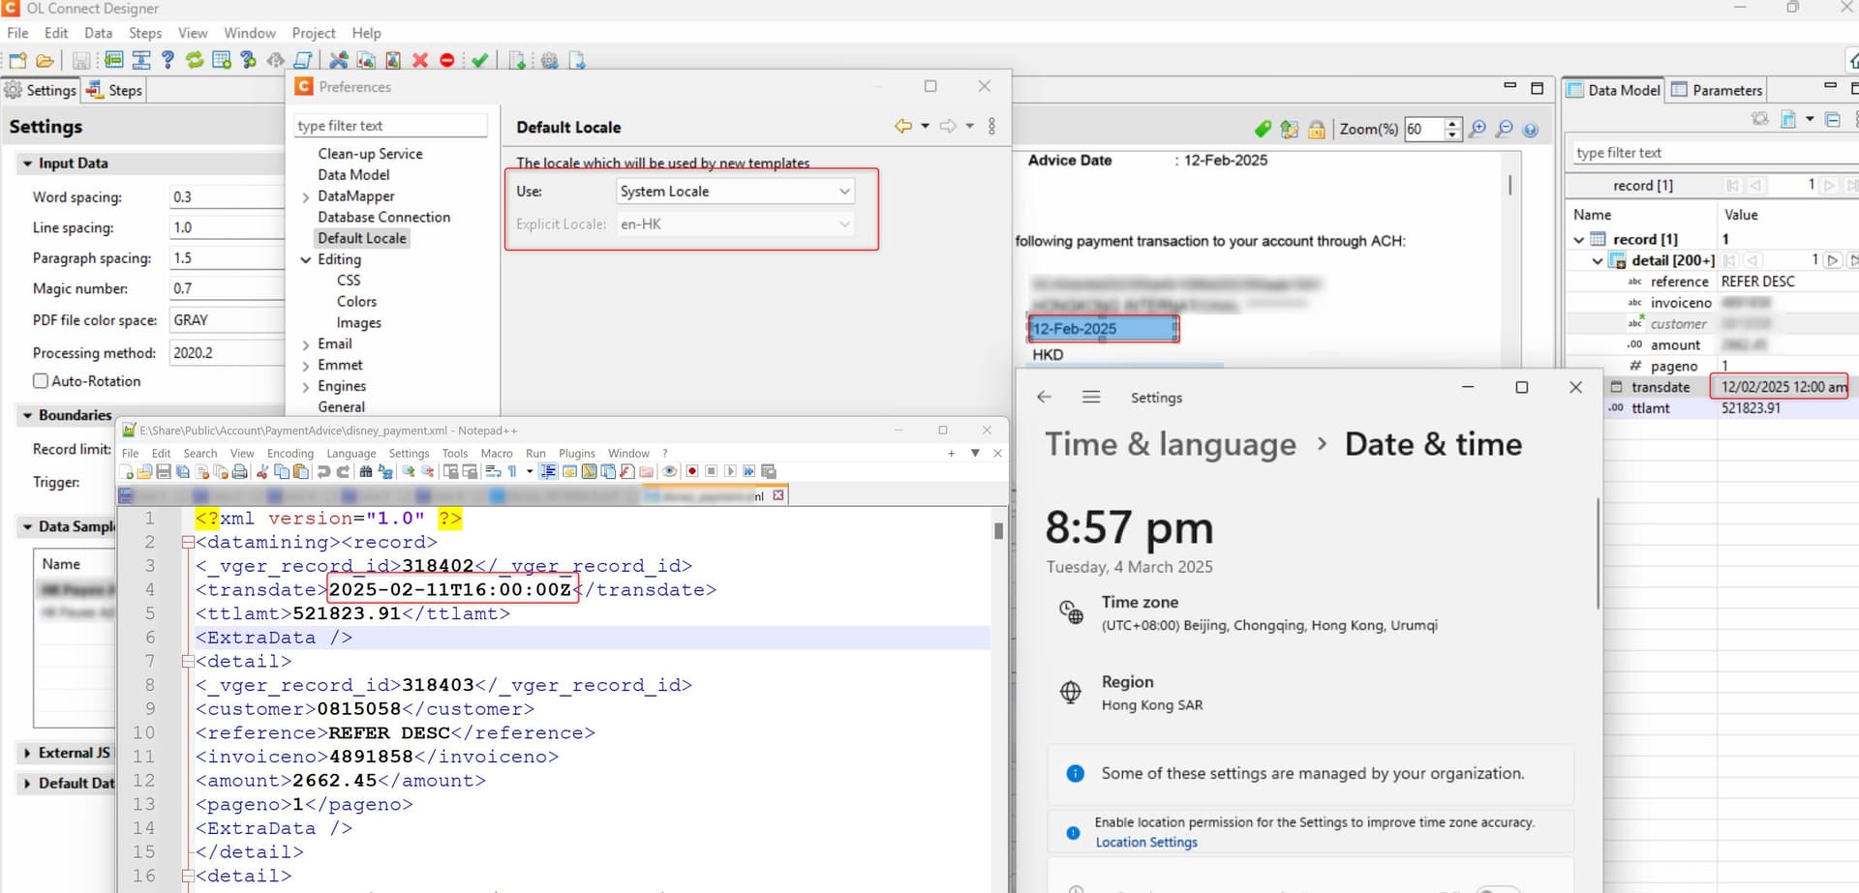This screenshot has height=893, width=1859.
Task: Open the Use locale dropdown
Action: point(736,192)
